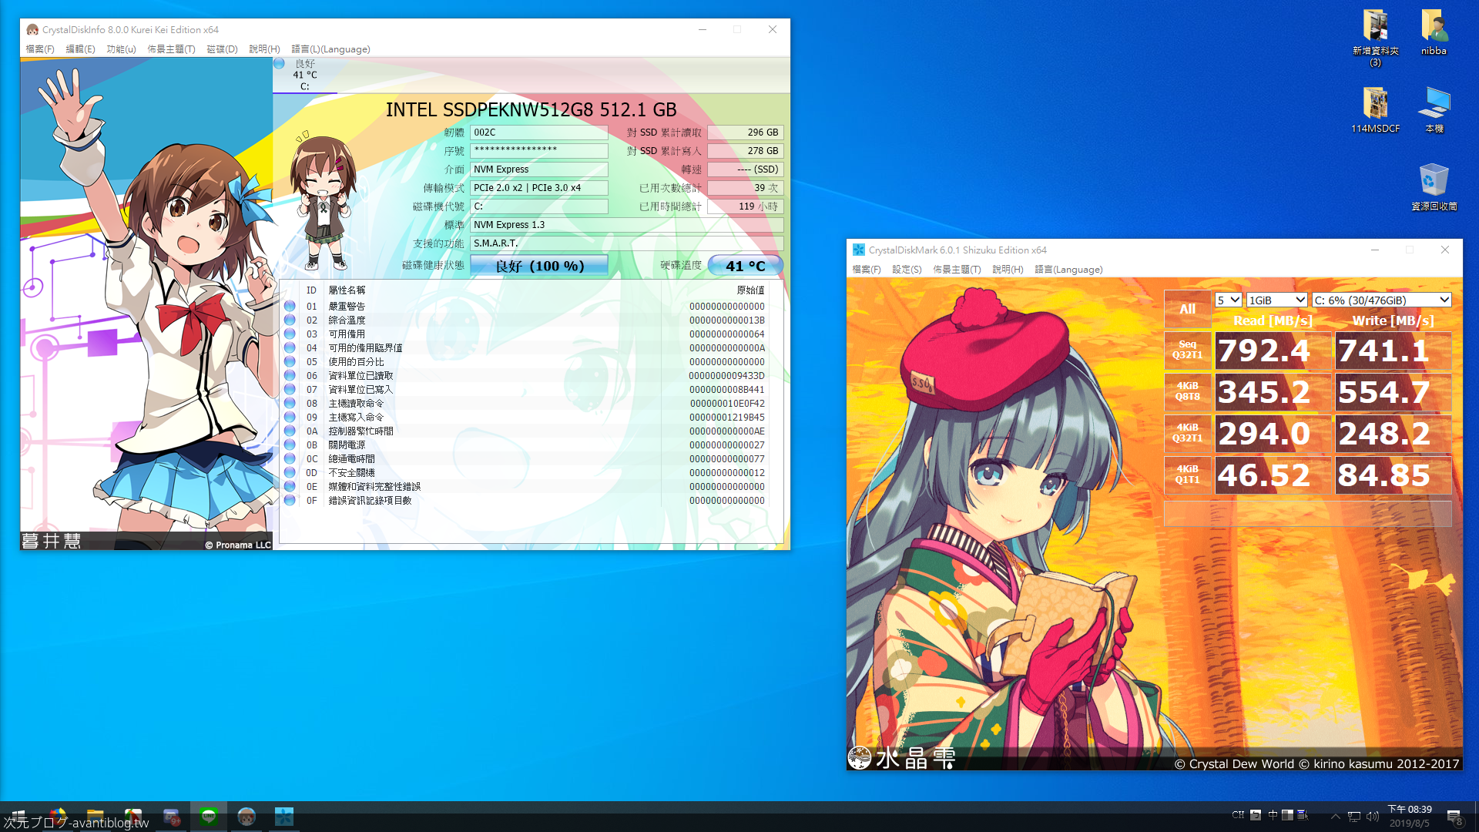The height and width of the screenshot is (832, 1479).
Task: Click the firmware field 002C
Action: [539, 133]
